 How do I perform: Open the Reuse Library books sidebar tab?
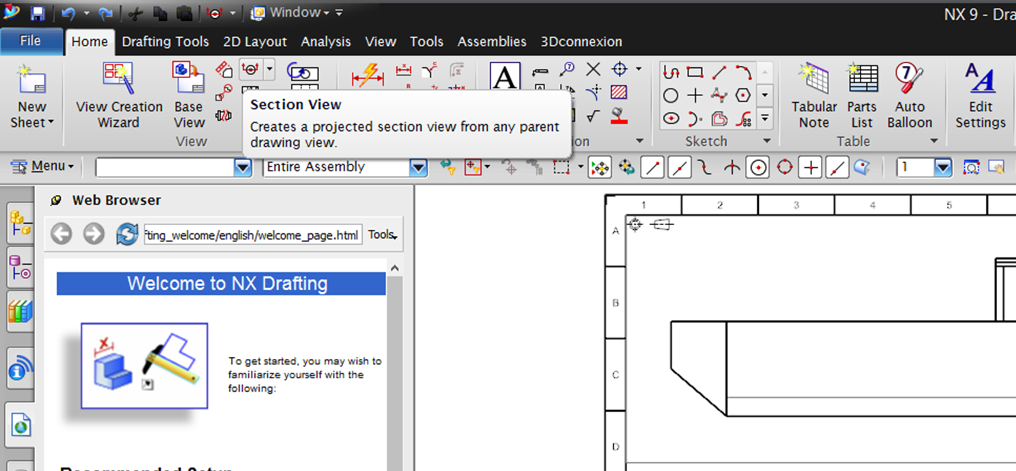point(20,312)
